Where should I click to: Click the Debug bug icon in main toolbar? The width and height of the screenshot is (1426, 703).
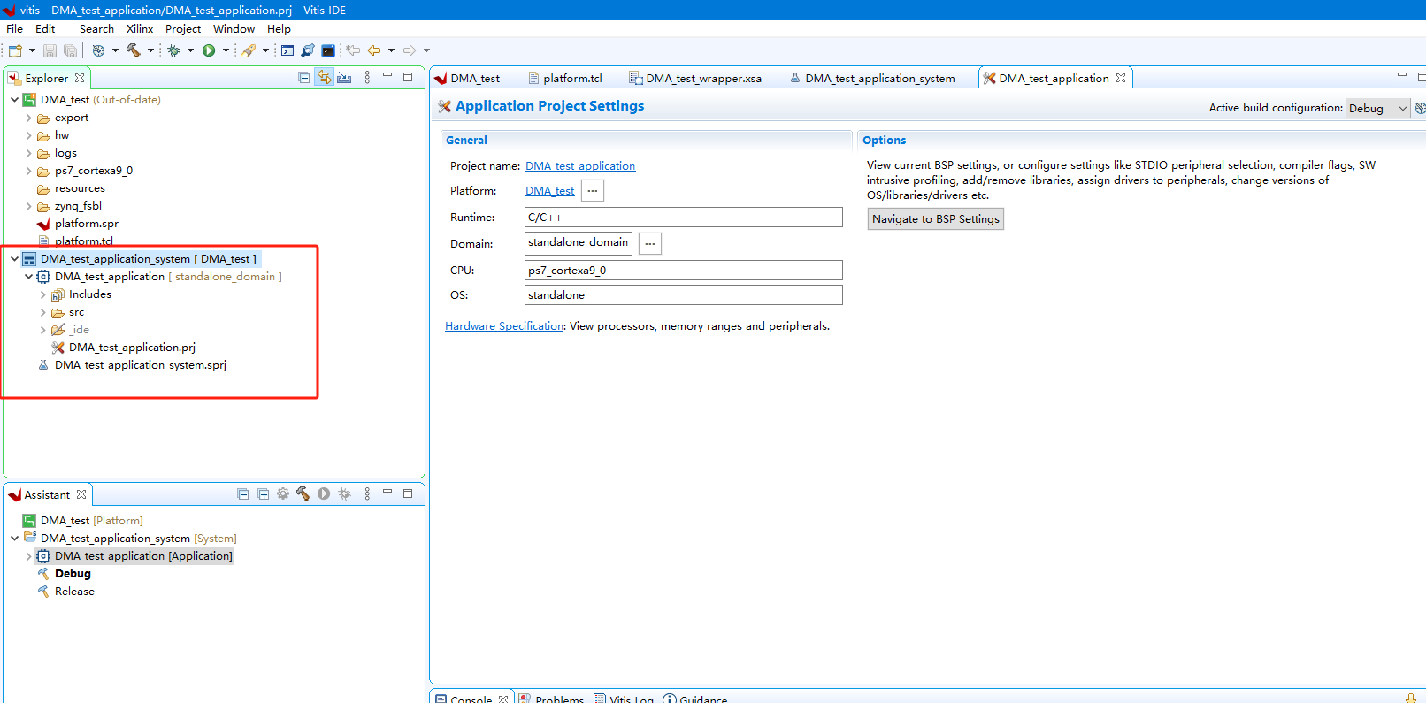pyautogui.click(x=174, y=50)
